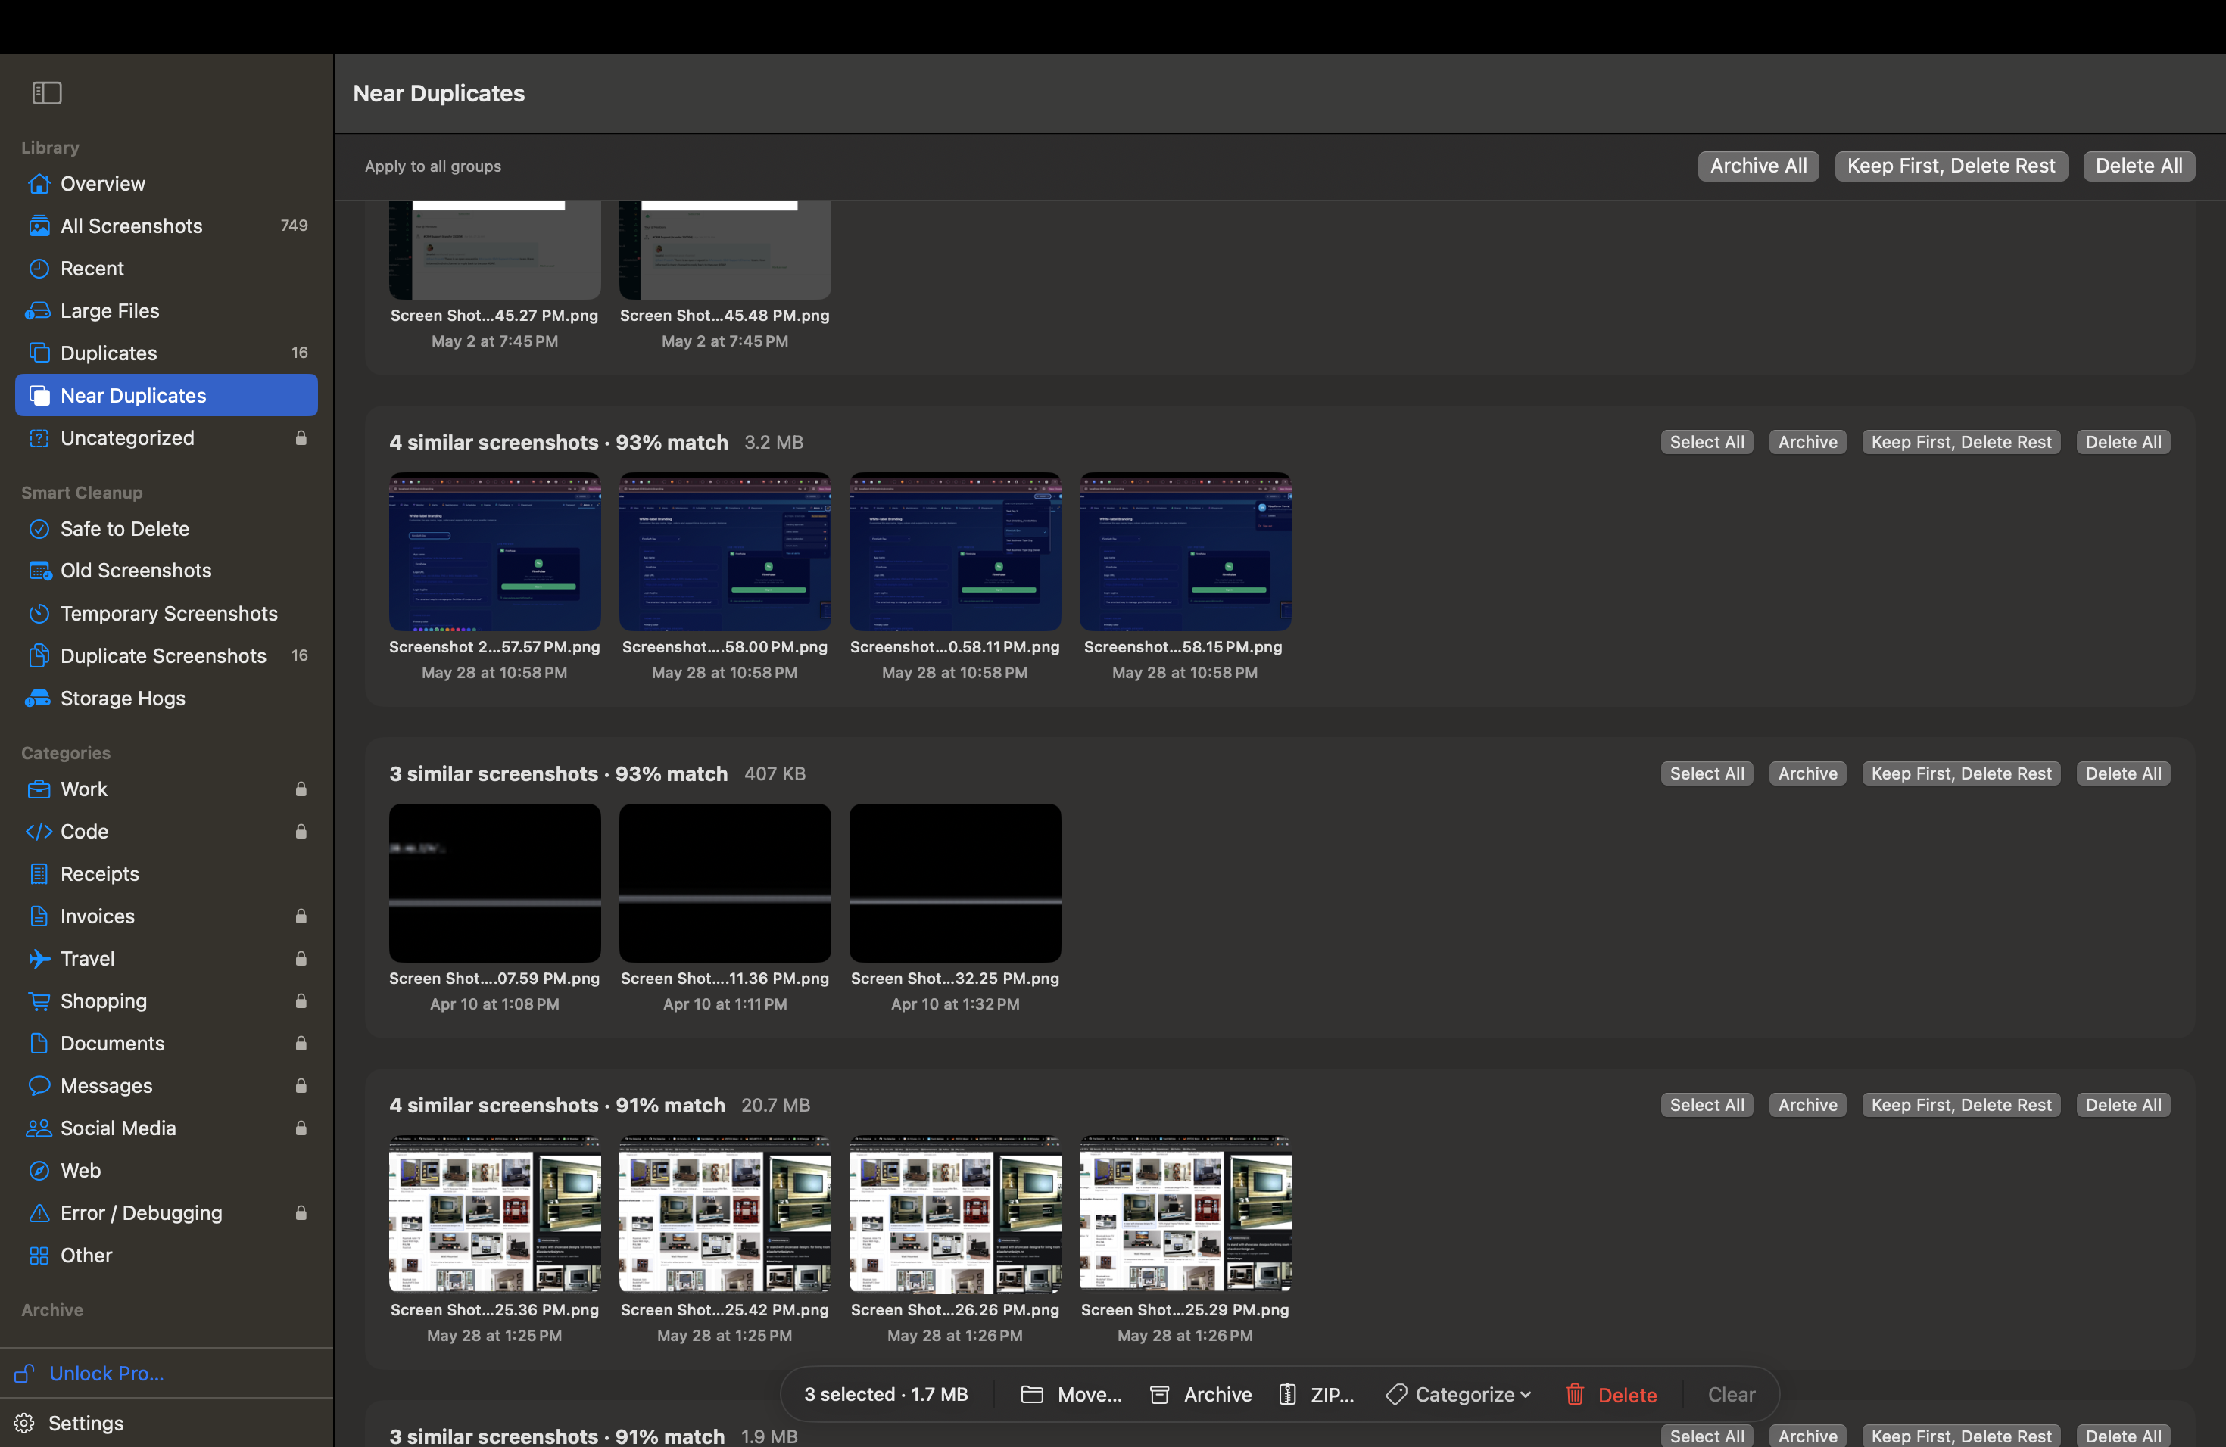This screenshot has width=2226, height=1447.
Task: Click the Shopping cart icon
Action: click(x=39, y=1000)
